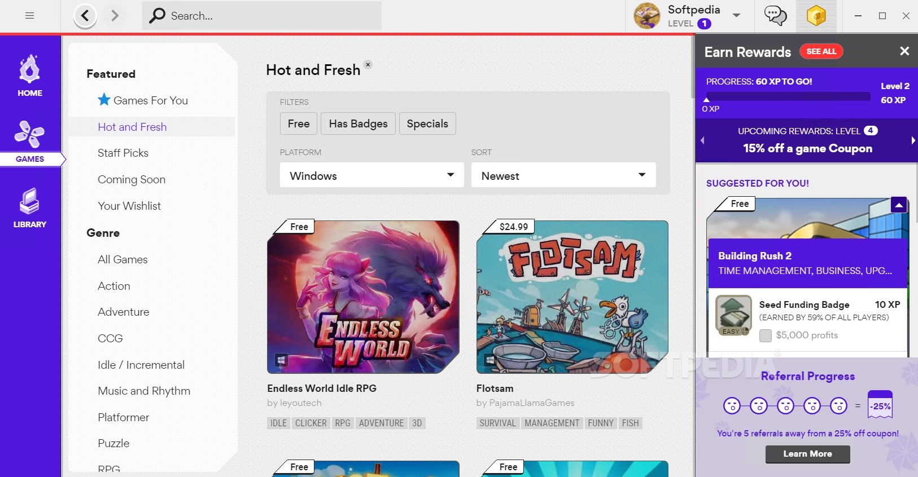Image resolution: width=918 pixels, height=477 pixels.
Task: Open Games section in sidebar
Action: [30, 142]
